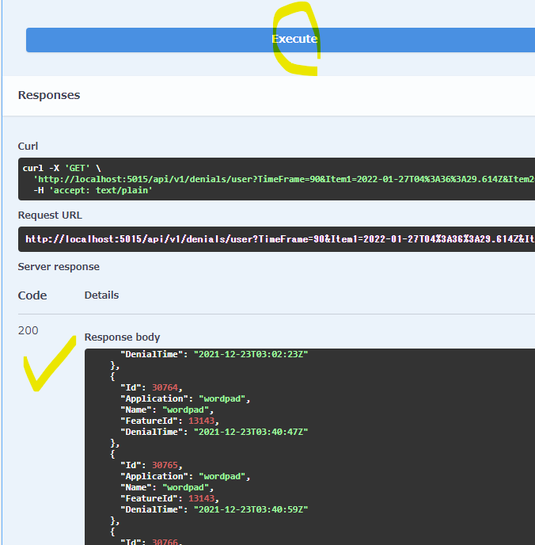This screenshot has height=545, width=535.
Task: Click the yellow check mark annotation
Action: click(x=49, y=368)
